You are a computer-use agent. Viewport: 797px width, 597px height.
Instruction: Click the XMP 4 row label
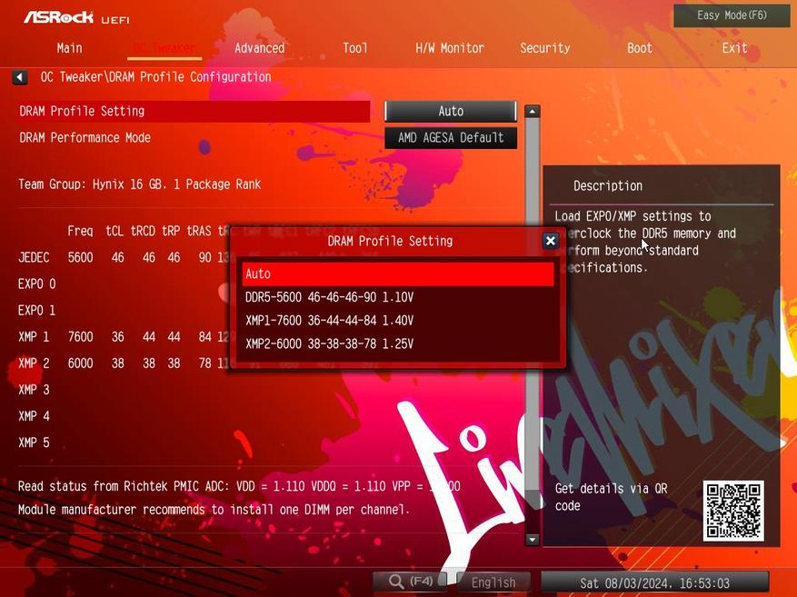point(34,416)
